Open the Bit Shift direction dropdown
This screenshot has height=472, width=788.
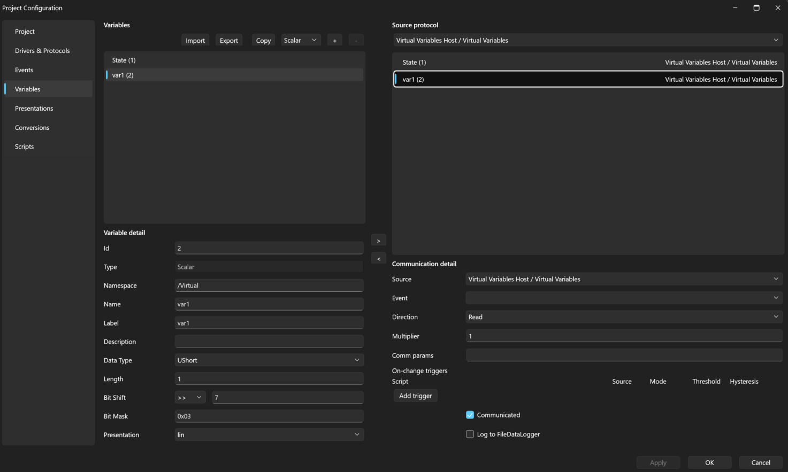pos(190,398)
